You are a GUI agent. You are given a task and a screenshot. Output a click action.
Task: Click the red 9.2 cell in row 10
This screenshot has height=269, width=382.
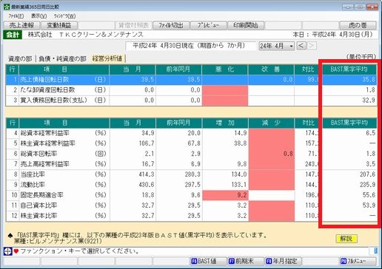coord(225,195)
